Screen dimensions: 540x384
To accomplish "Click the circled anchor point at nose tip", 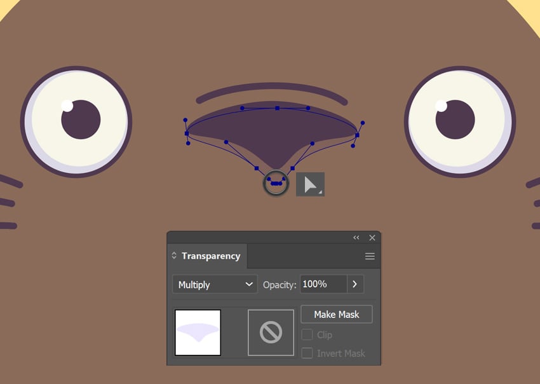I will (x=276, y=183).
